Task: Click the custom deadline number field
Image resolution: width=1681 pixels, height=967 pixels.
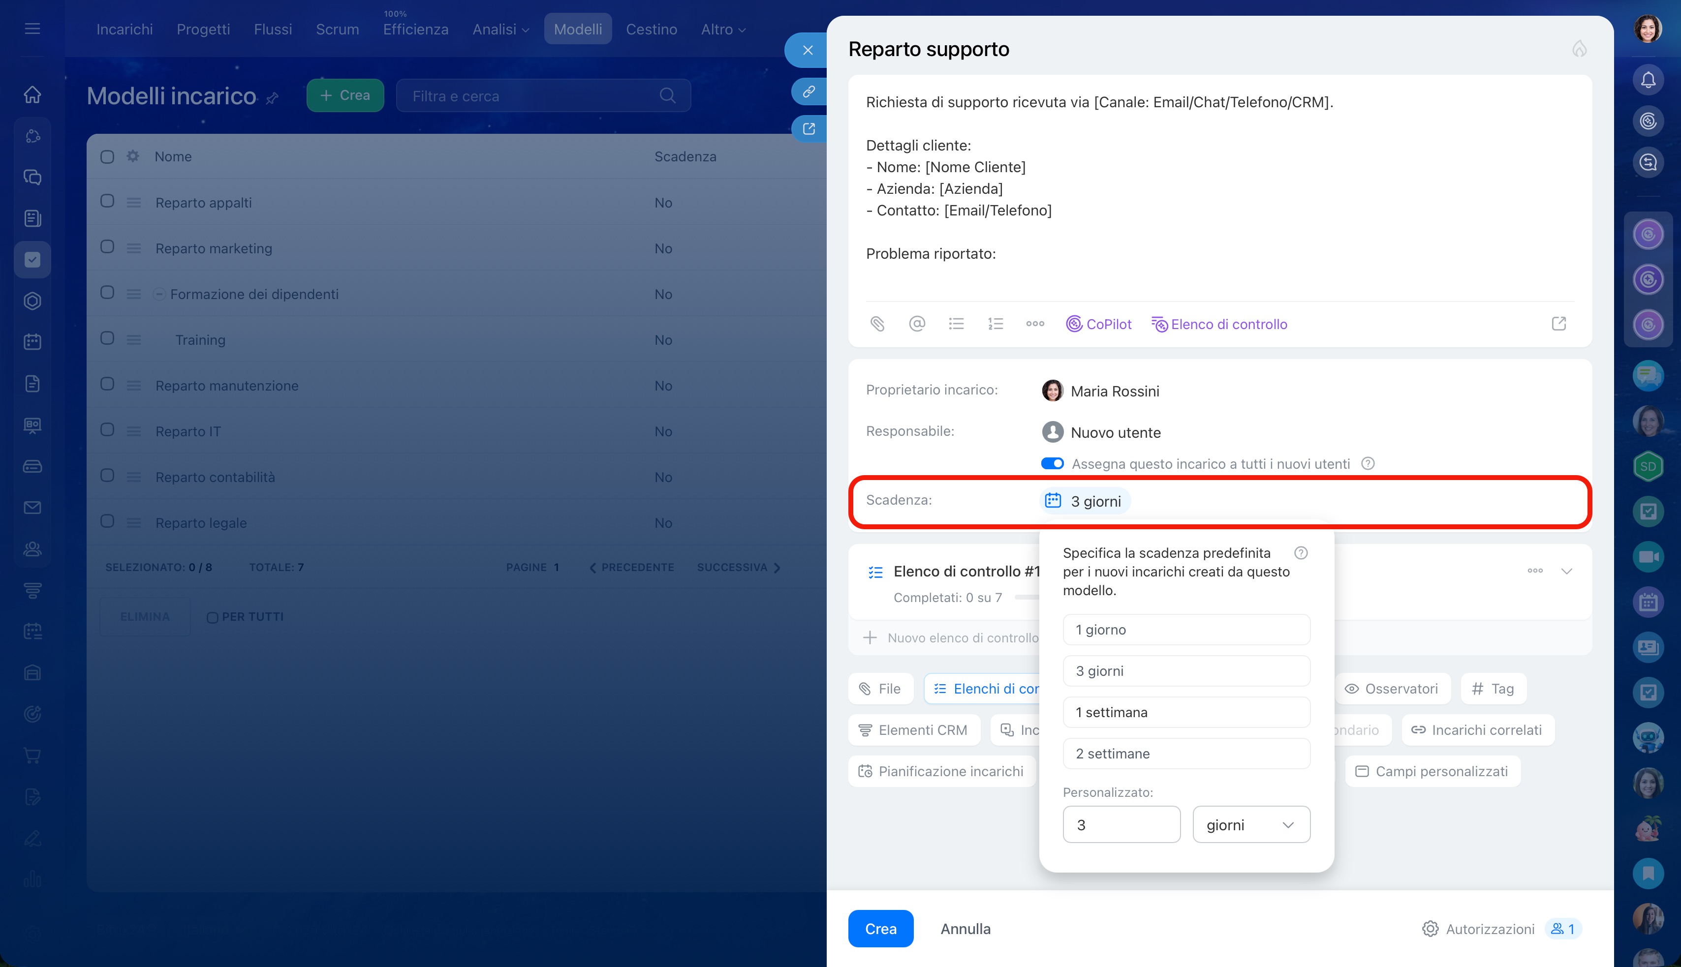Action: tap(1121, 825)
